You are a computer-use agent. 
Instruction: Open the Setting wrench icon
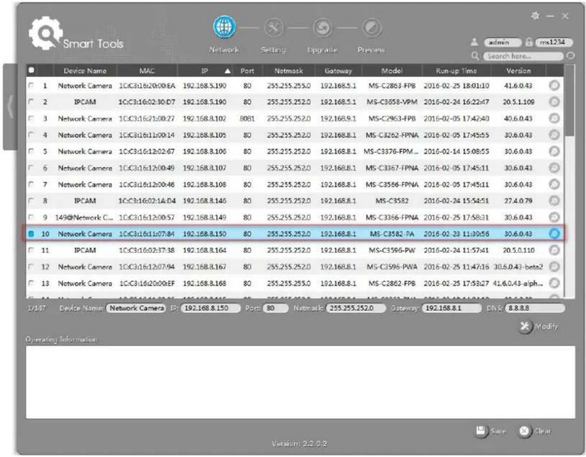(x=274, y=28)
